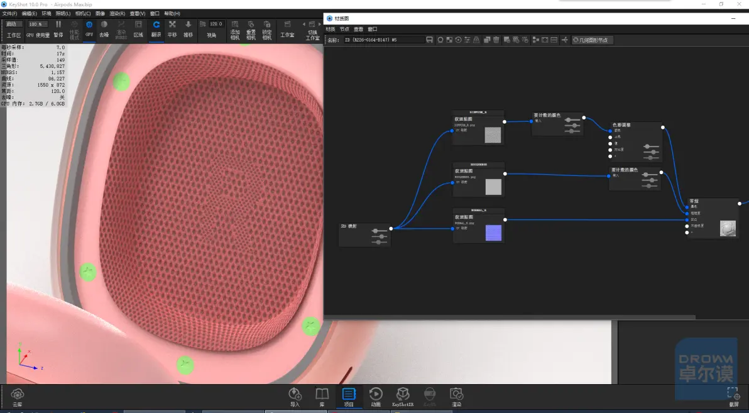
Task: Open the 节点 menu in material graph
Action: (x=344, y=29)
